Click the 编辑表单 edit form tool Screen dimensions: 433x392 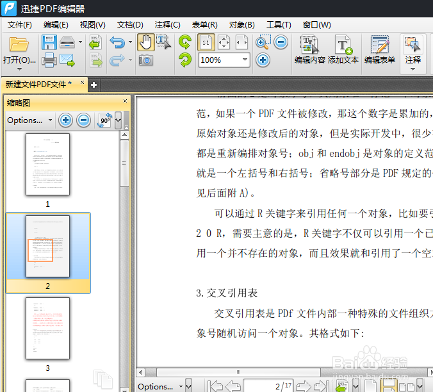pos(380,50)
